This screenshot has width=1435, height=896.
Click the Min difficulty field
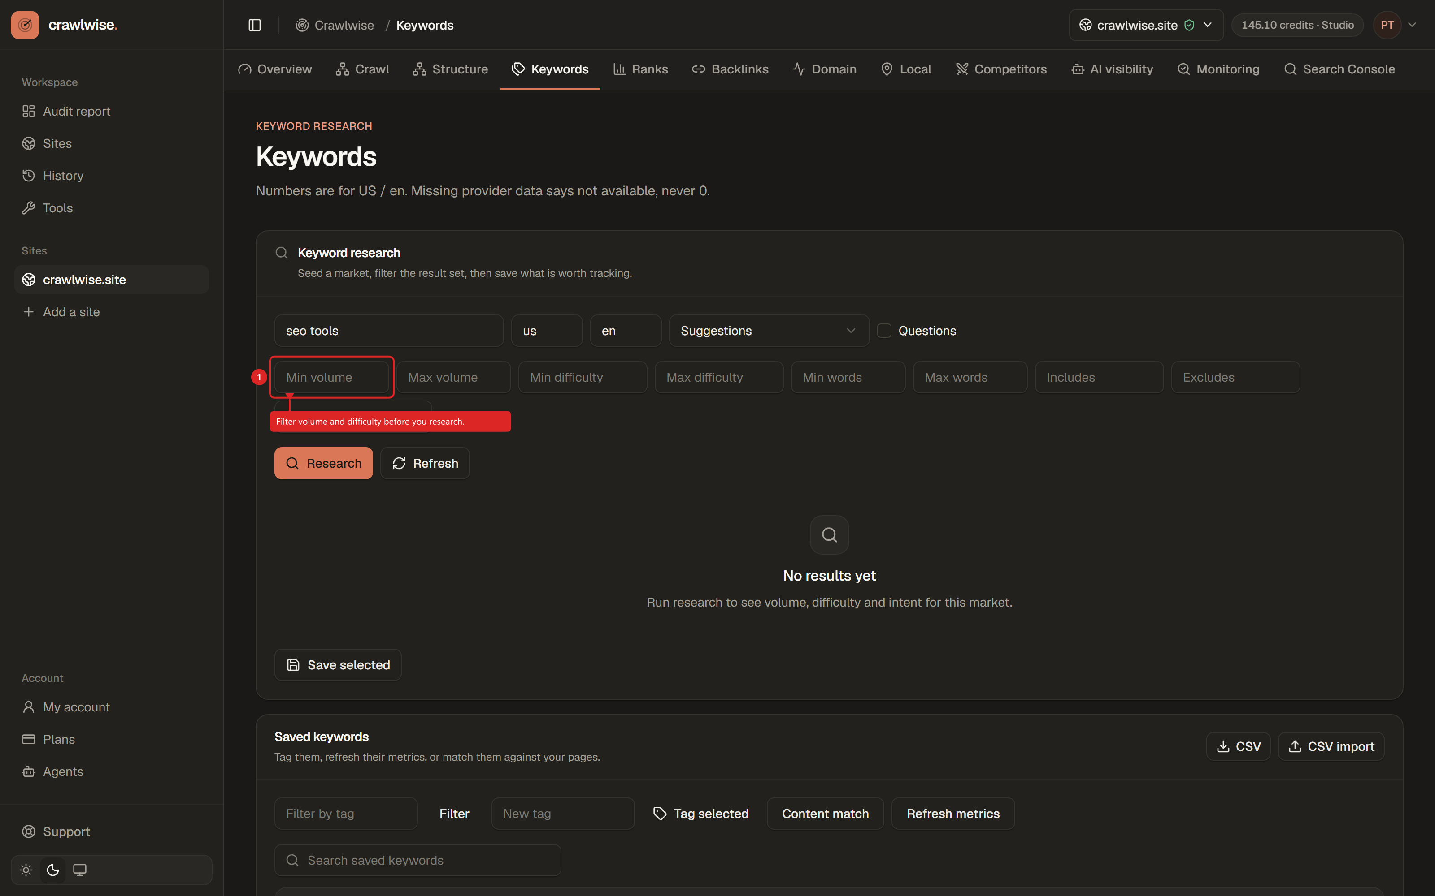(583, 378)
